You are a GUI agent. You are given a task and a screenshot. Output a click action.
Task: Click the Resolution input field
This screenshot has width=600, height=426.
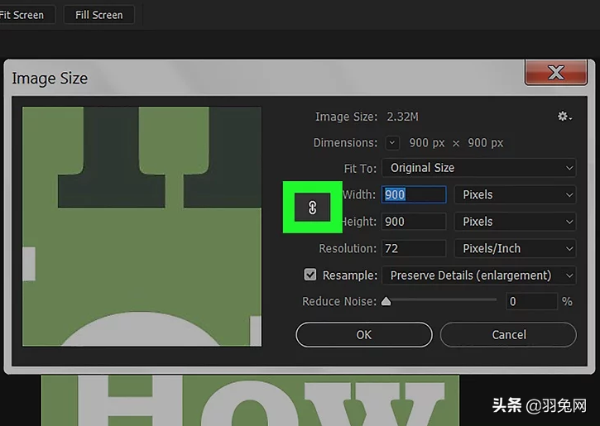(414, 248)
